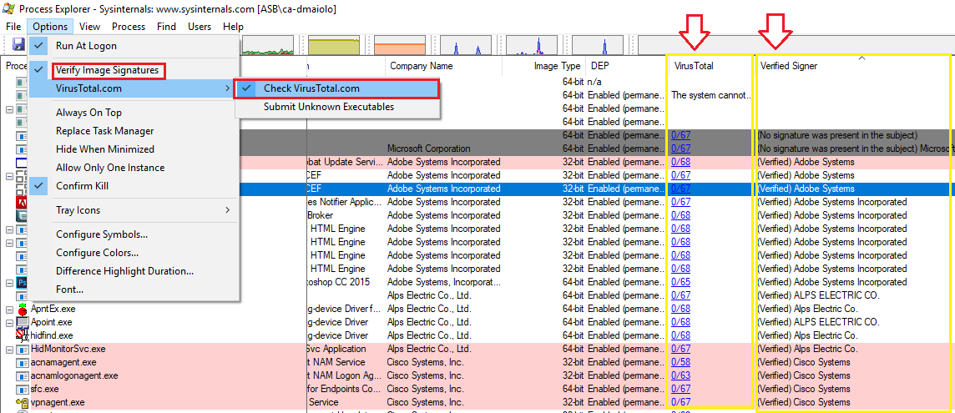Viewport: 955px width, 413px height.
Task: Click the Process Explorer title bar icon
Action: point(8,9)
